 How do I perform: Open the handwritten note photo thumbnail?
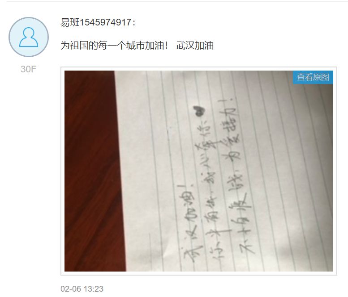[199, 171]
